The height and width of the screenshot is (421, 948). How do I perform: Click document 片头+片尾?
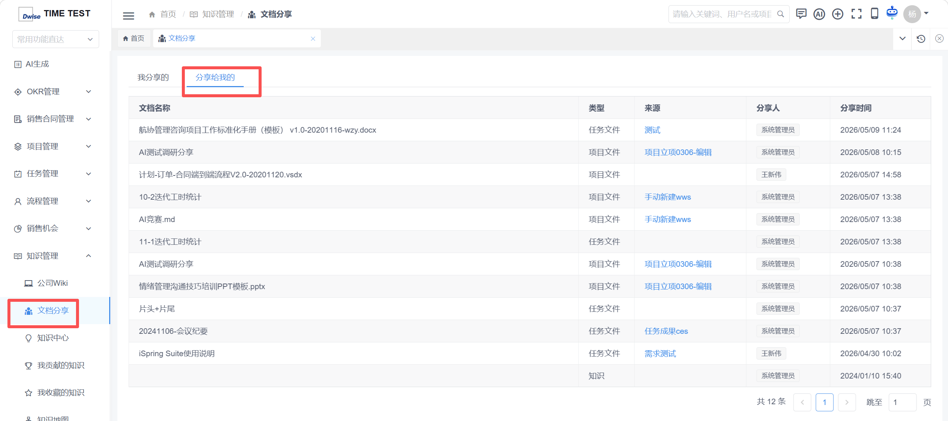[157, 309]
